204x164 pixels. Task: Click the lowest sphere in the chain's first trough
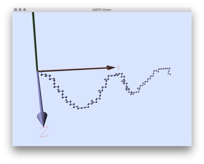point(78,108)
